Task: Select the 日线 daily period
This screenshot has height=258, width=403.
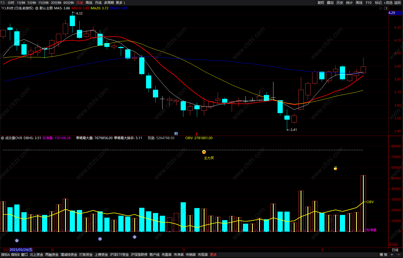Action: coord(80,2)
